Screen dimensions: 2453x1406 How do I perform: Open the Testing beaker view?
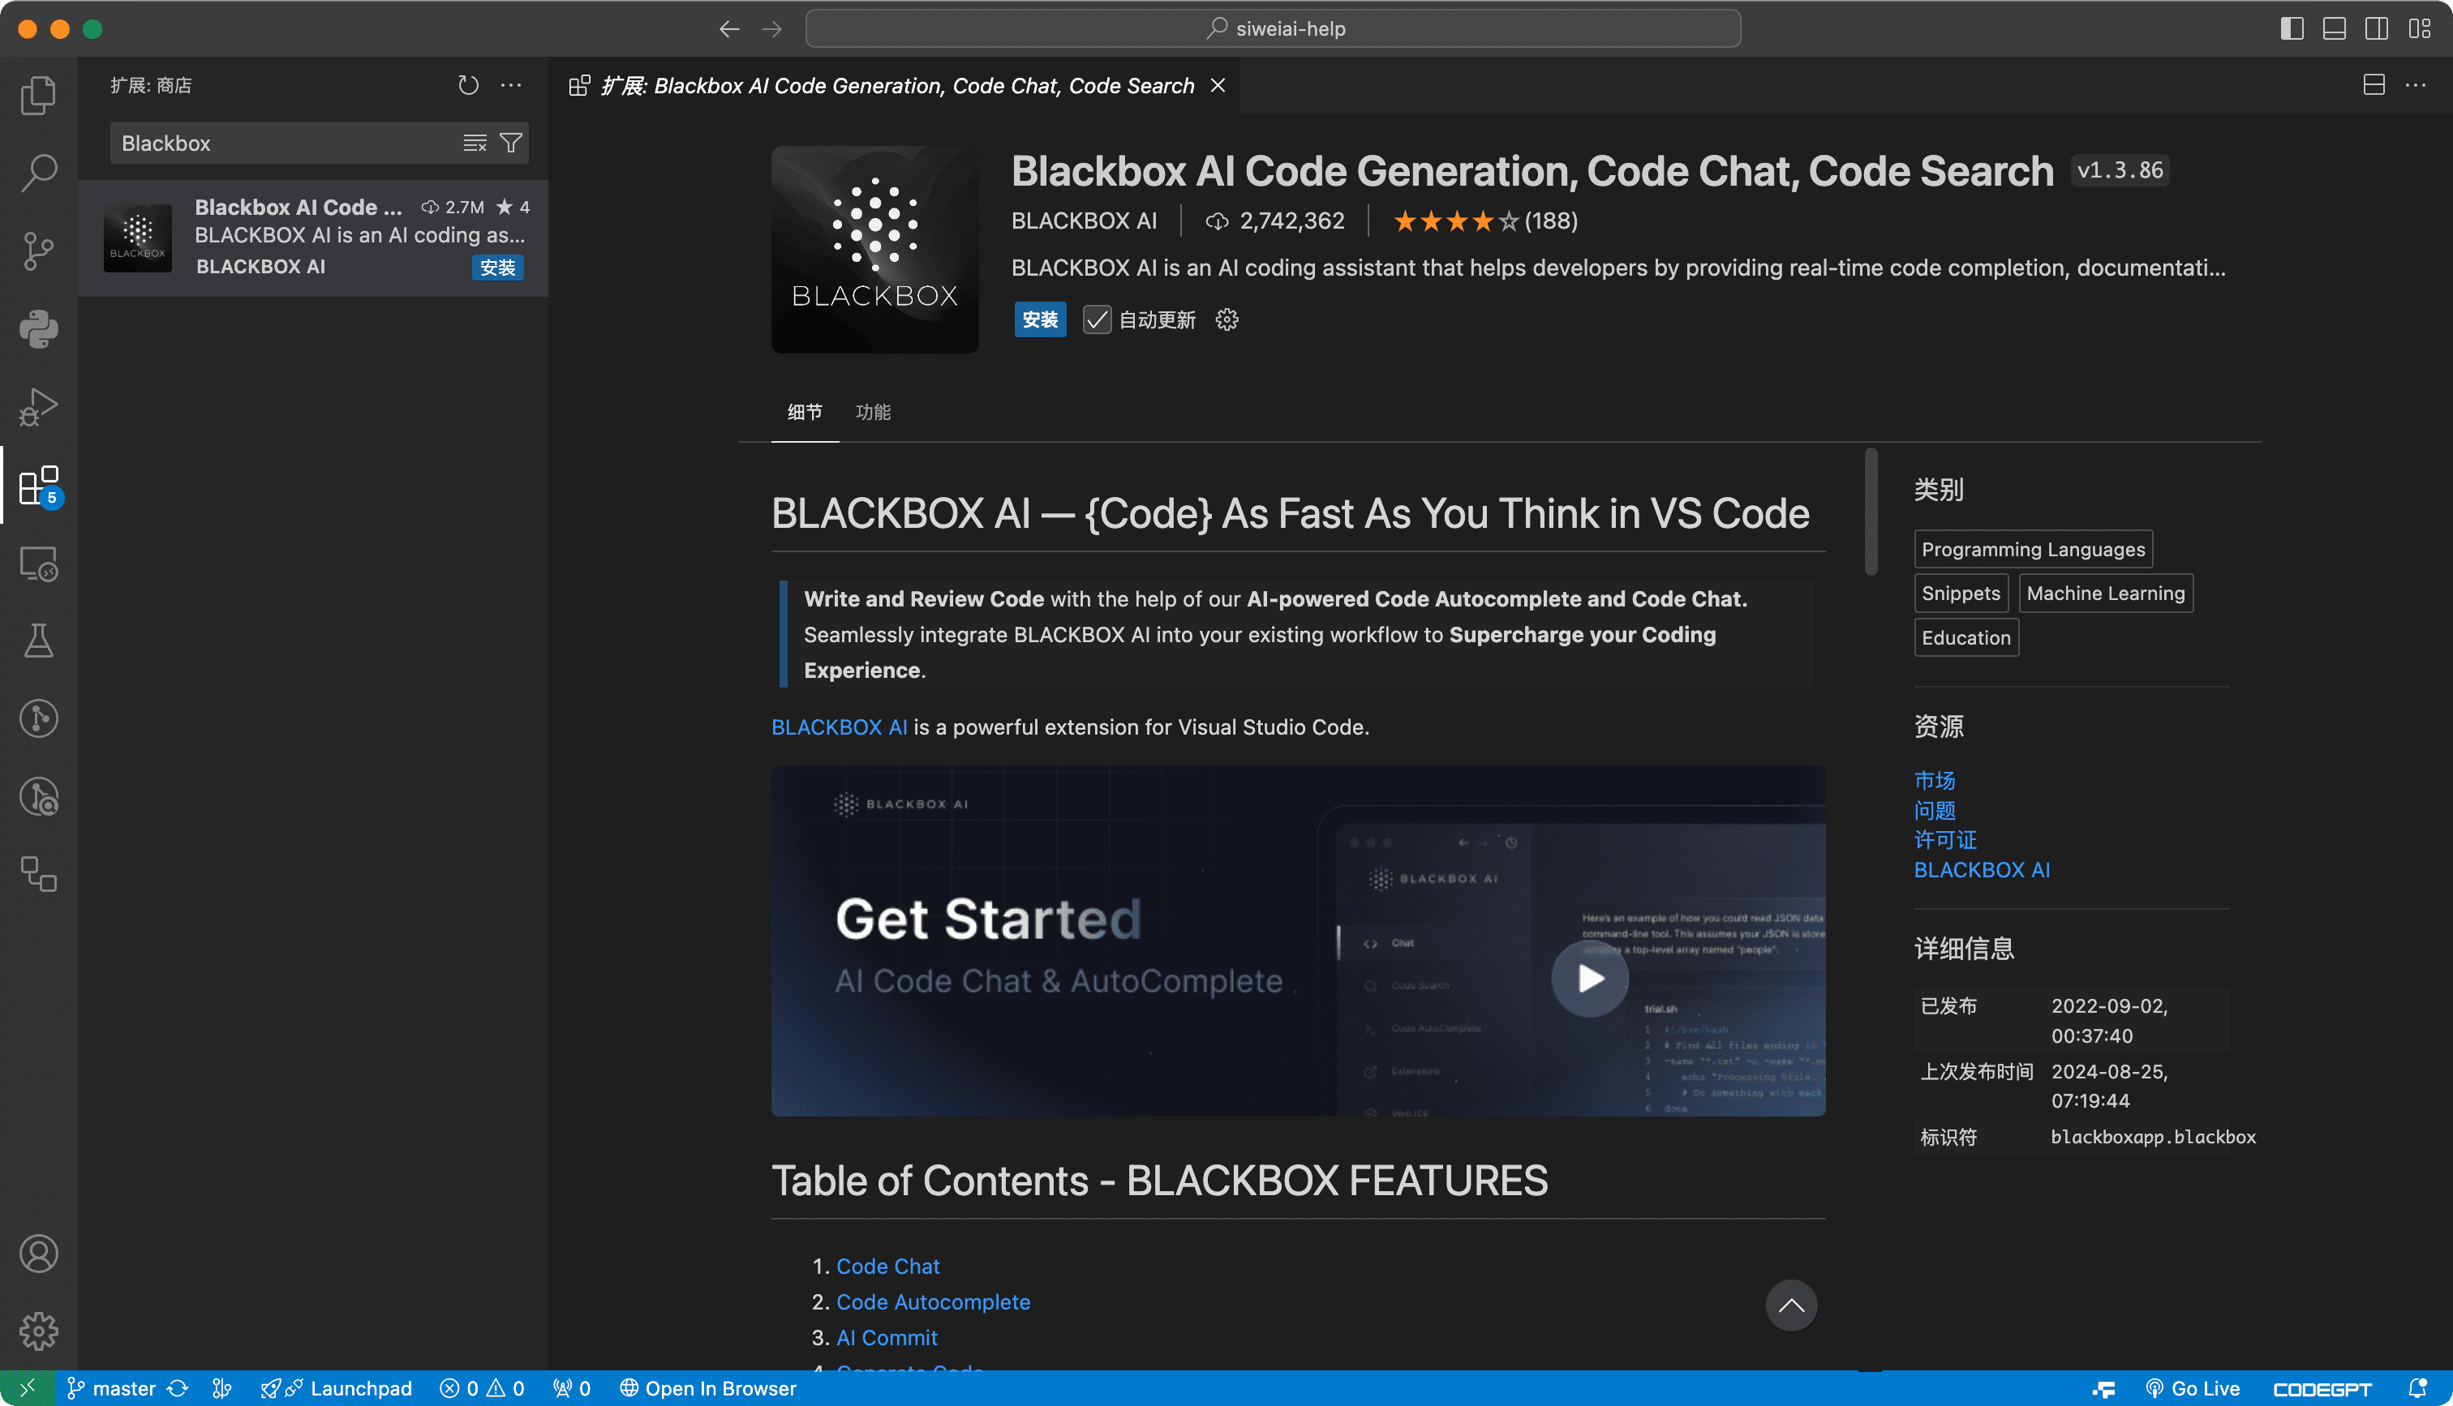click(x=39, y=641)
